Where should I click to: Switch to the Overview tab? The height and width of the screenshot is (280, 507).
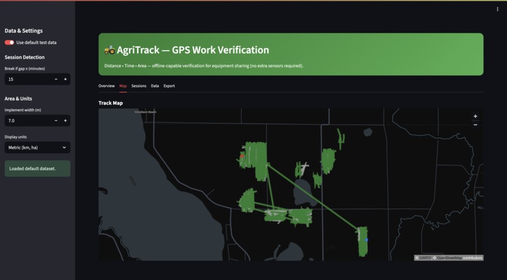click(106, 86)
